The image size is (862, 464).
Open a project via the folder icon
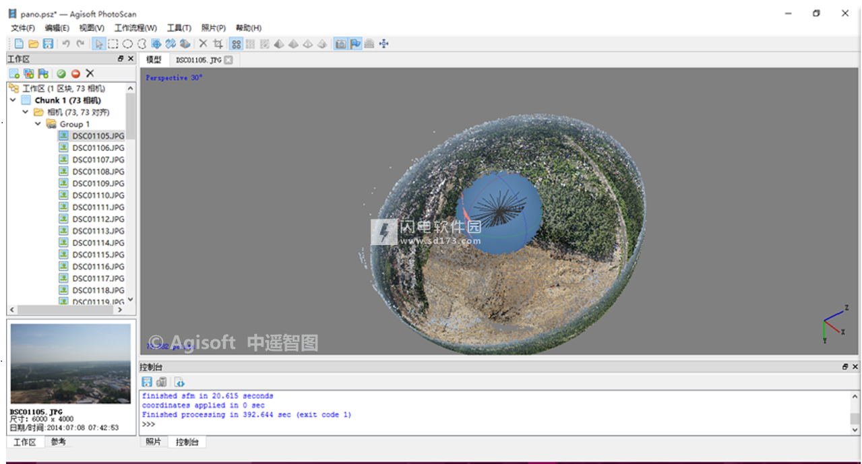pyautogui.click(x=33, y=44)
